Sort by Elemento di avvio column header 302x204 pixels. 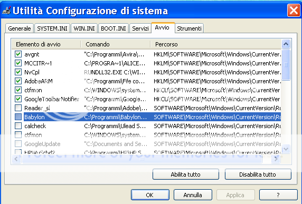[46, 44]
